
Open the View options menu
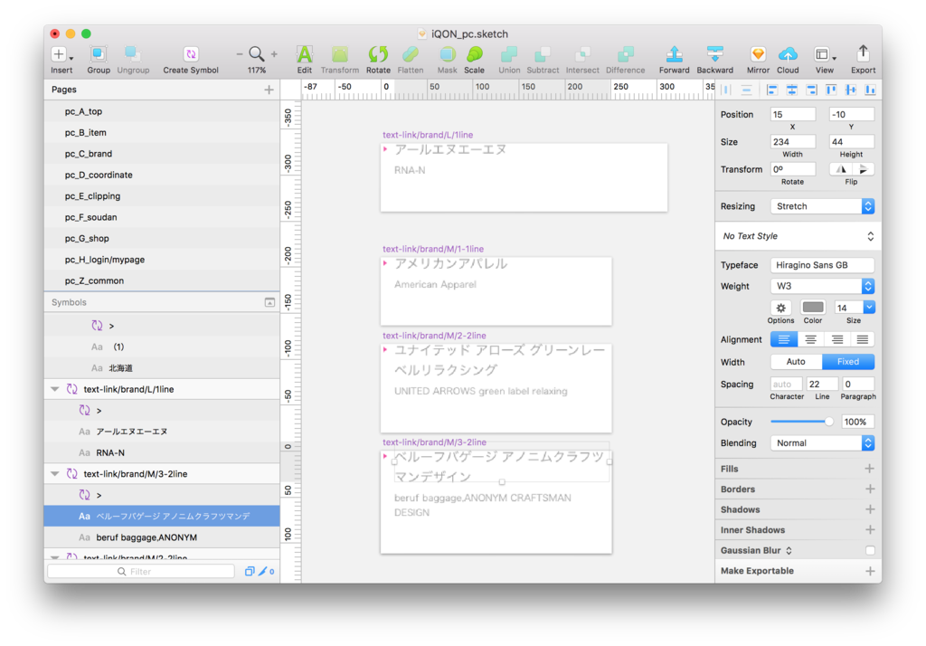coord(825,54)
